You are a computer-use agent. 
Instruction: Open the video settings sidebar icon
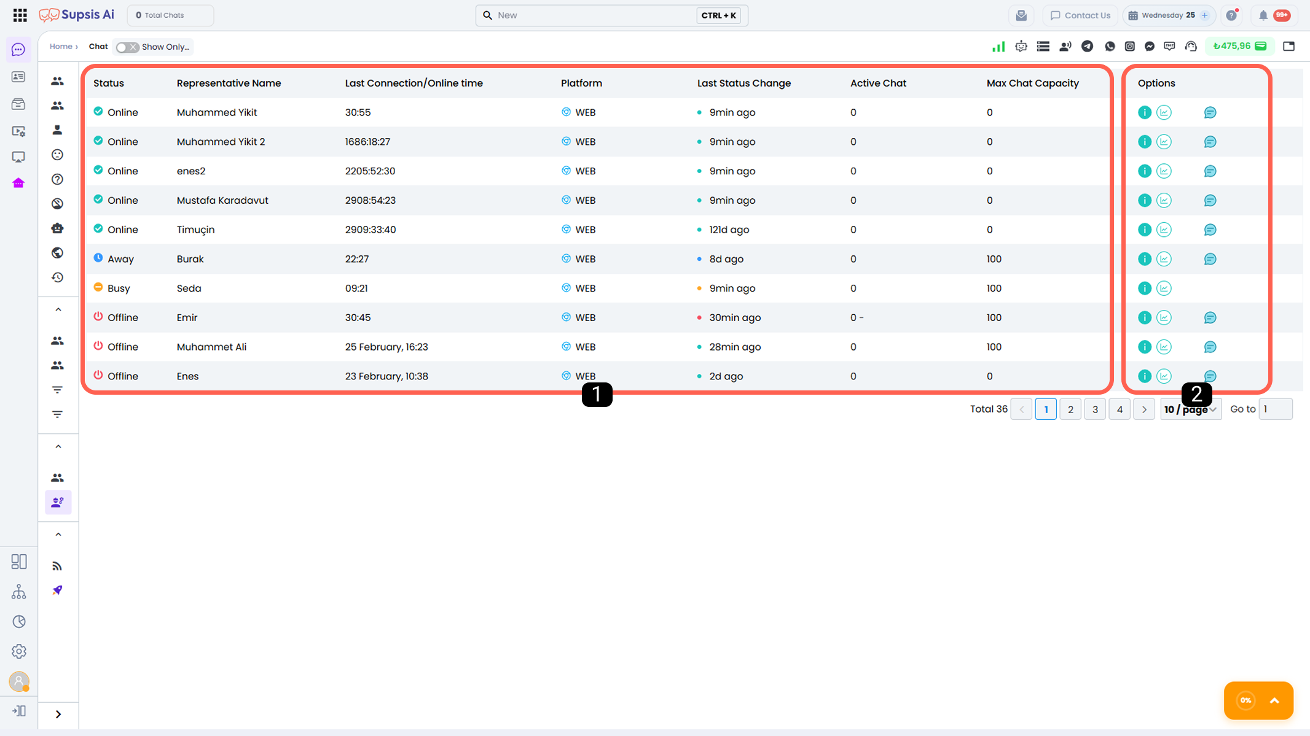click(18, 131)
